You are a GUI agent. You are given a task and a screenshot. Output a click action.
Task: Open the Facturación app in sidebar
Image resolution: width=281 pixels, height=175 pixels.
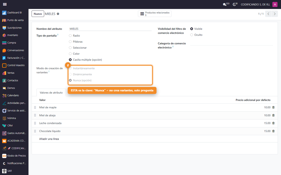point(14,58)
